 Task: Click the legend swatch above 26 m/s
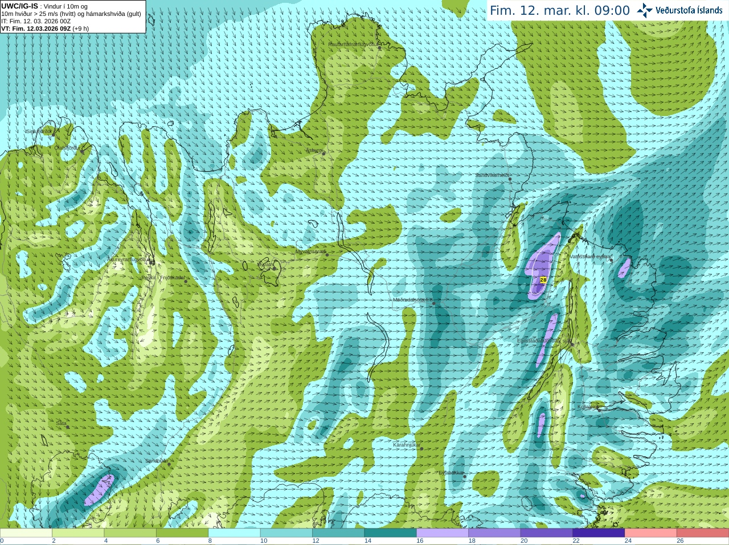coord(703,533)
